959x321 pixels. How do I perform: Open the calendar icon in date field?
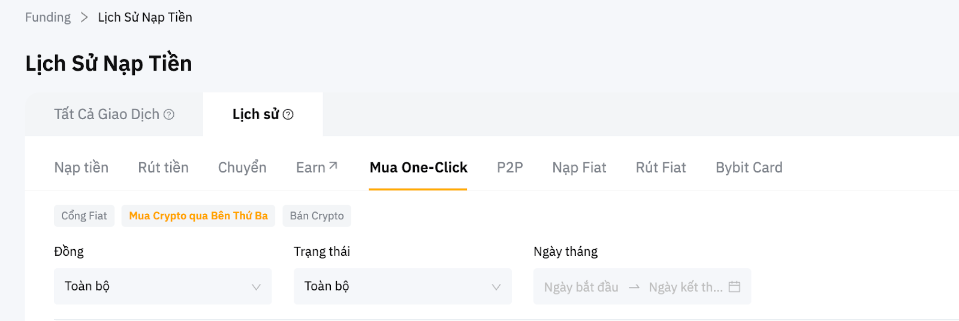click(x=734, y=287)
